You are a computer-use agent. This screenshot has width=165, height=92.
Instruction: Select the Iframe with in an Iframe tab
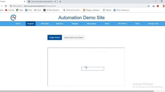[x=73, y=38]
